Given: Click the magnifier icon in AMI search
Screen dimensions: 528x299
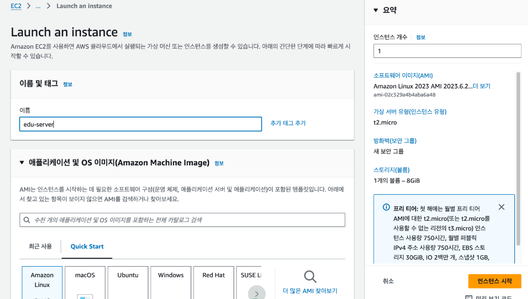Looking at the screenshot, I should click(x=27, y=220).
